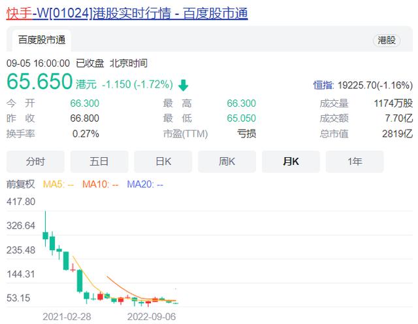Image resolution: width=418 pixels, height=324 pixels.
Task: Click the 市盈(TTM) label
Action: click(x=185, y=134)
